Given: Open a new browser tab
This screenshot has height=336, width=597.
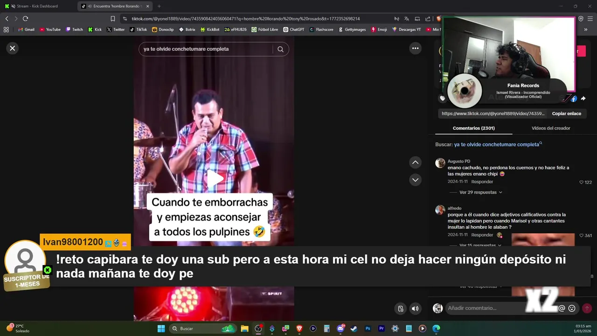Looking at the screenshot, I should (x=159, y=6).
